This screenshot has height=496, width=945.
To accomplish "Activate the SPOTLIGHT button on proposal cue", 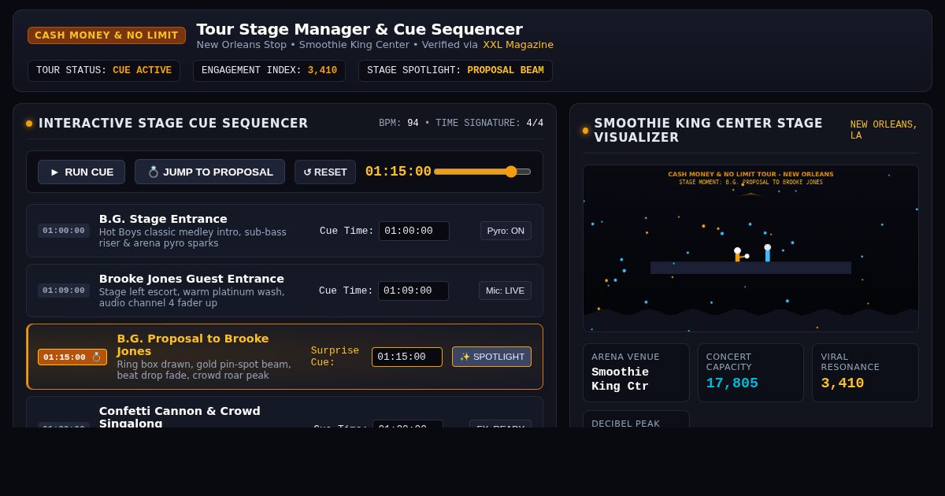I will tap(491, 357).
